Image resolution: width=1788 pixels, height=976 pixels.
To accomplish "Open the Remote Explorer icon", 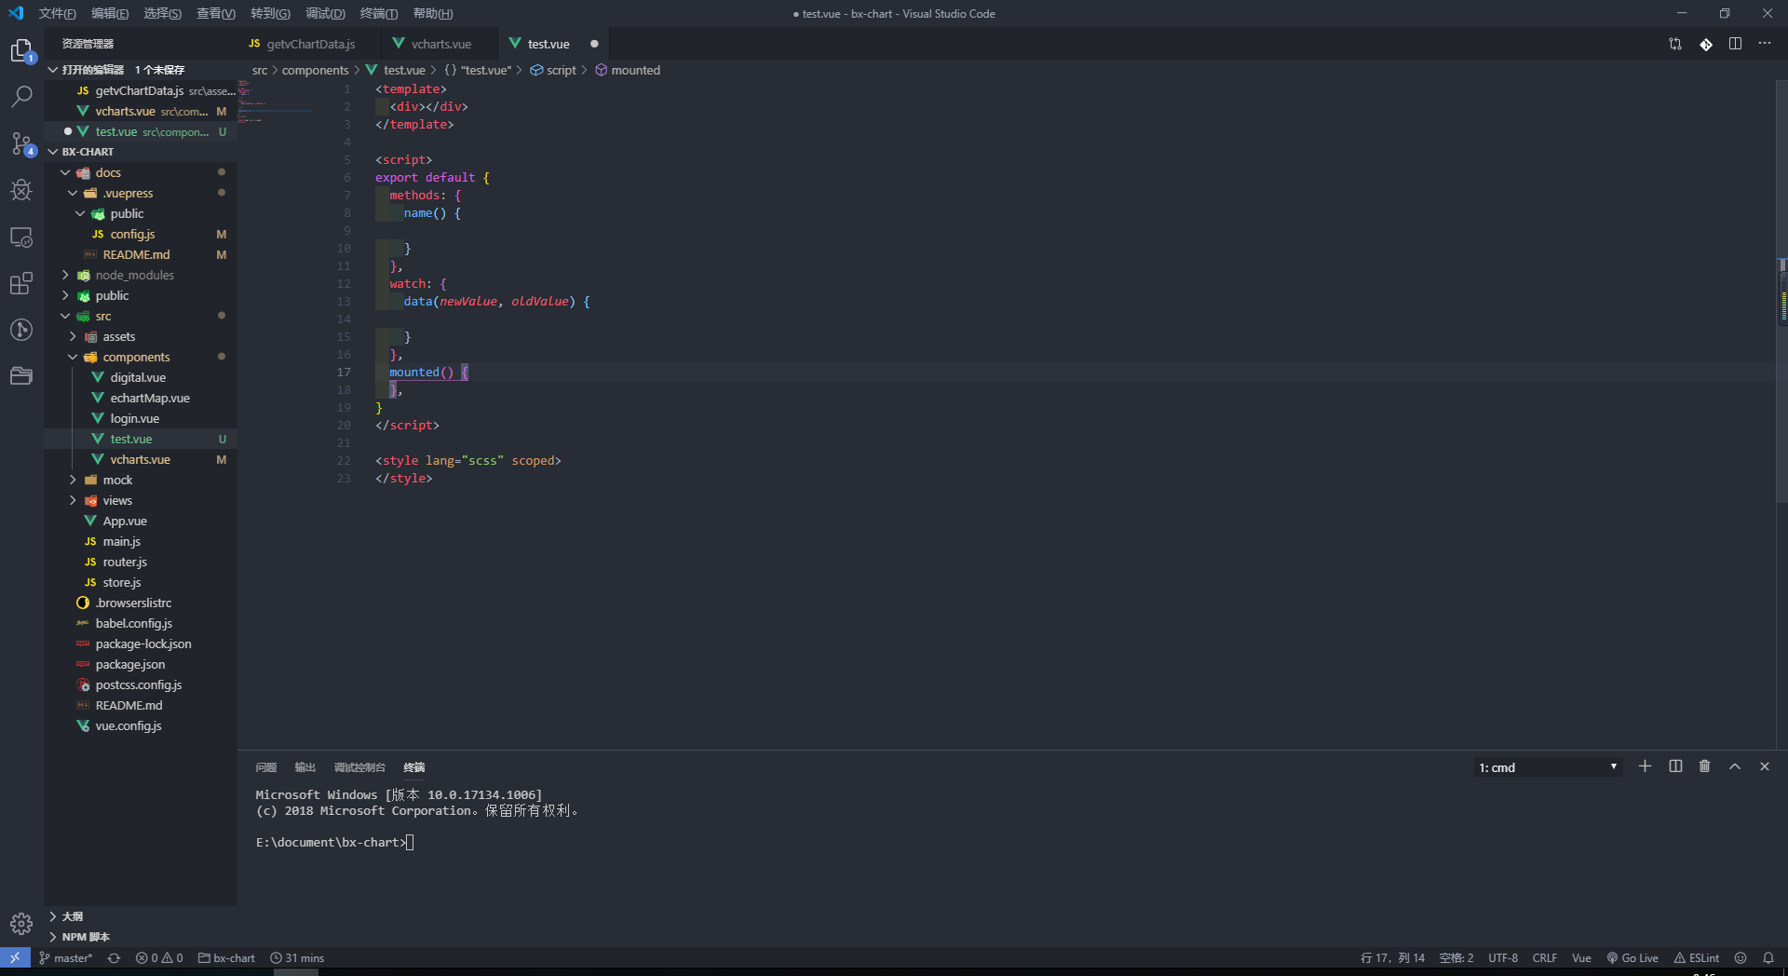I will click(x=21, y=237).
